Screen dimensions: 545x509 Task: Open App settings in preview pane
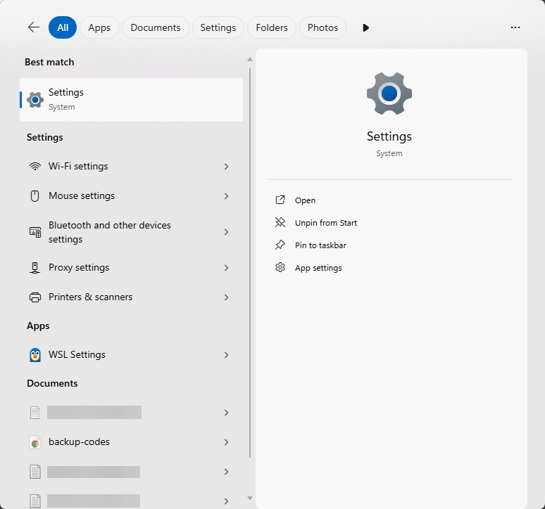(318, 268)
